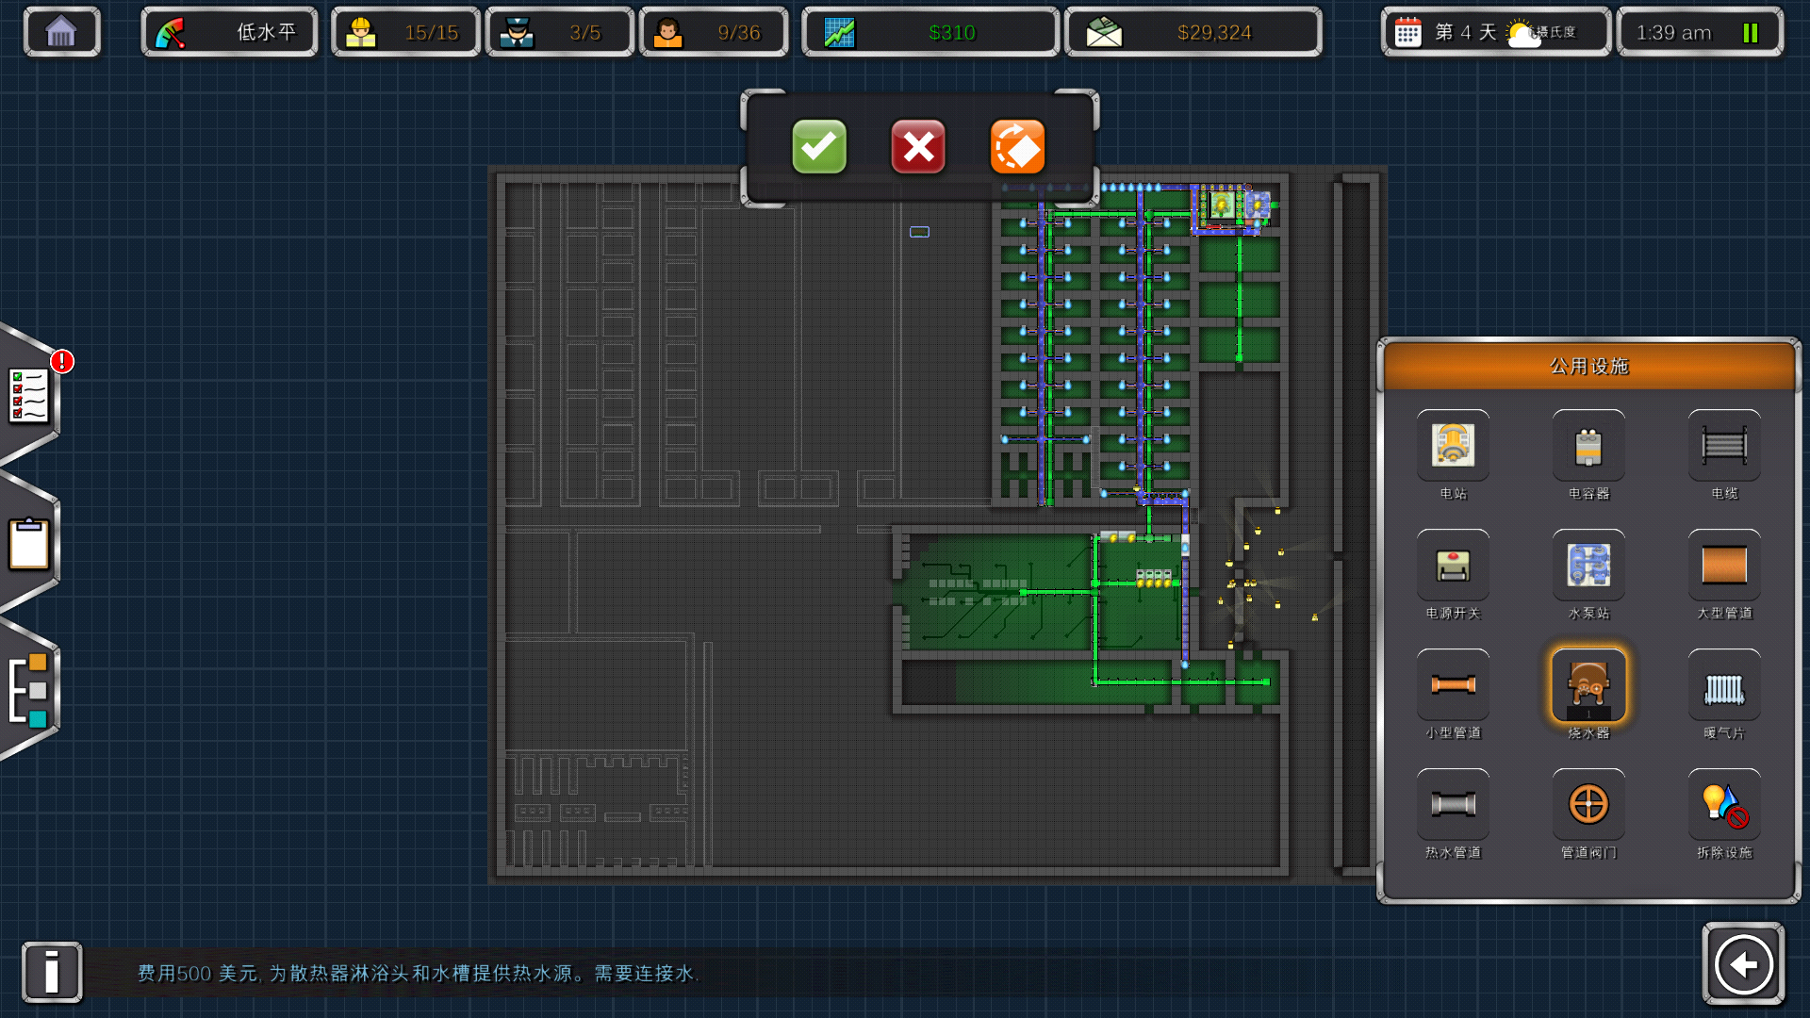This screenshot has width=1810, height=1018.
Task: Pick the 暖气片 radiator icon
Action: 1724,686
